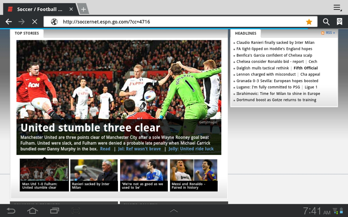Open the browser menu icon at top right
Screen dimensions: 348x217
tap(338, 8)
